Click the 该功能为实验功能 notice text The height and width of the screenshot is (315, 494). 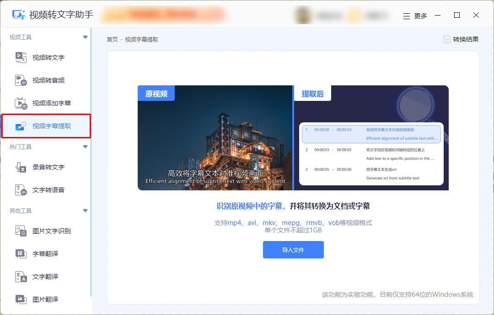coord(397,294)
